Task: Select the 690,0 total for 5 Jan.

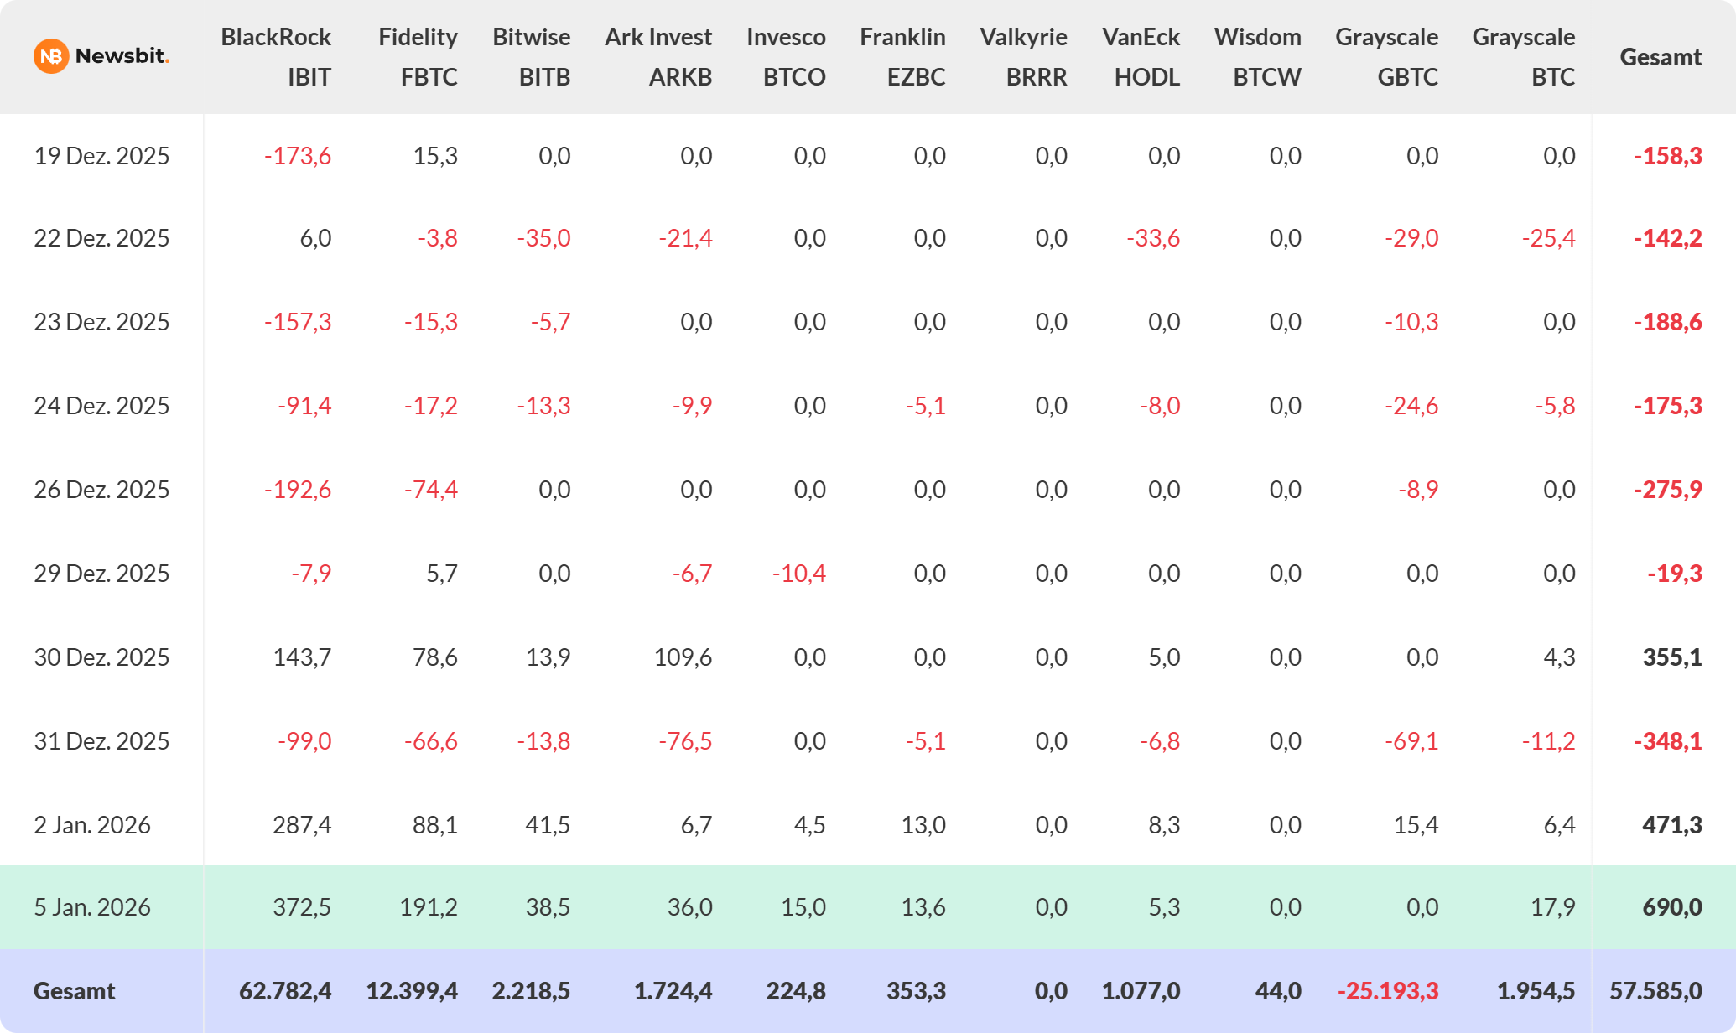Action: (1671, 907)
